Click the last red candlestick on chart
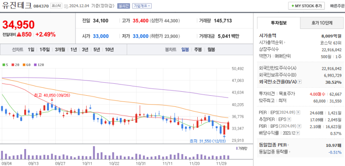Image resolution: width=345 pixels, height=166 pixels. (x=229, y=126)
